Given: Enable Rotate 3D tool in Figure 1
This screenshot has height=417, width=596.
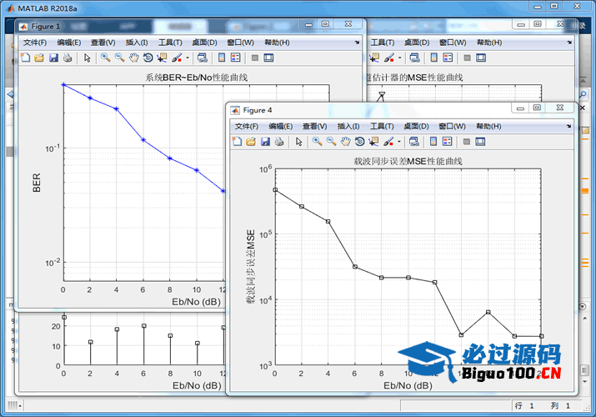Looking at the screenshot, I should coord(148,58).
